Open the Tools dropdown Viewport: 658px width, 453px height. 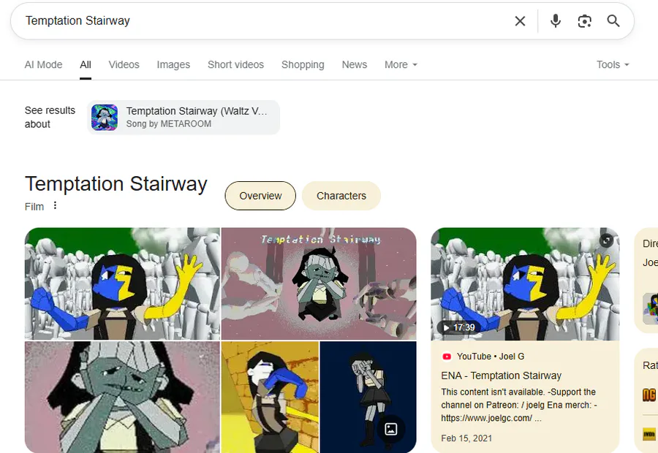(x=613, y=64)
